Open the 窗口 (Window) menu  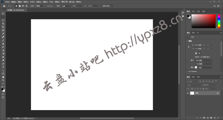(x=72, y=2)
